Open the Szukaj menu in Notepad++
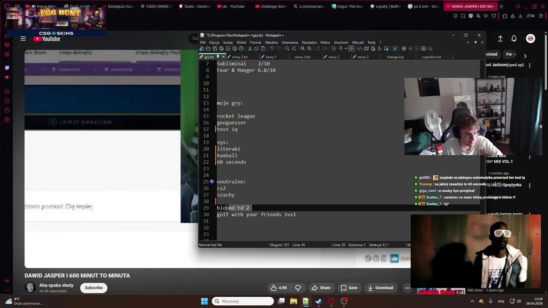The image size is (548, 308). [x=228, y=42]
